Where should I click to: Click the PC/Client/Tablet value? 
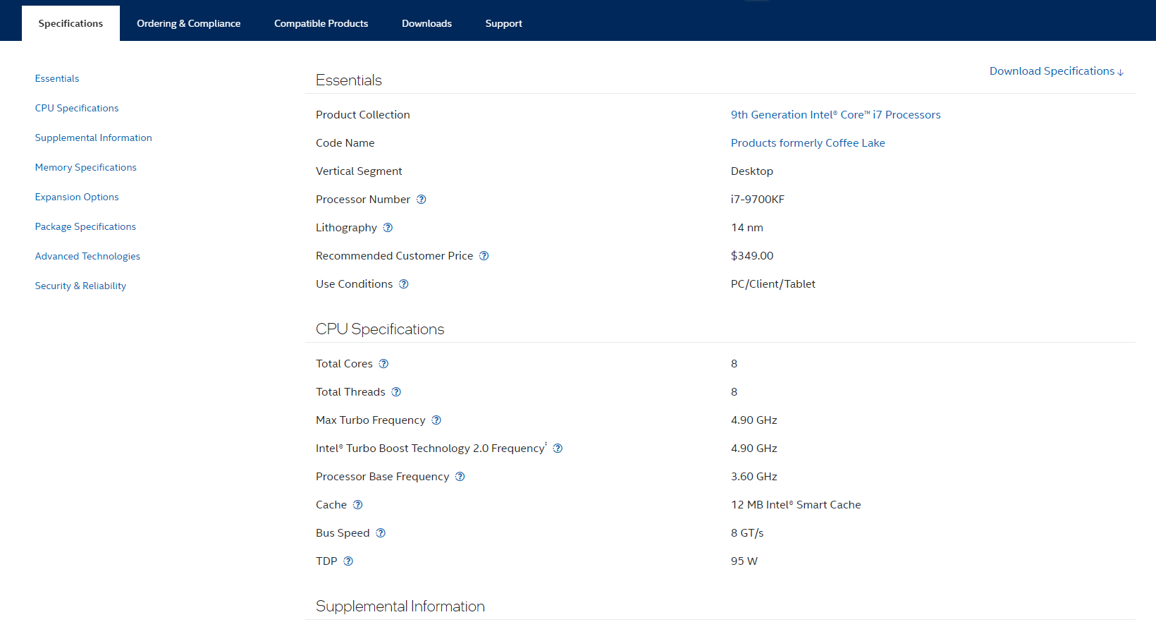pos(773,284)
